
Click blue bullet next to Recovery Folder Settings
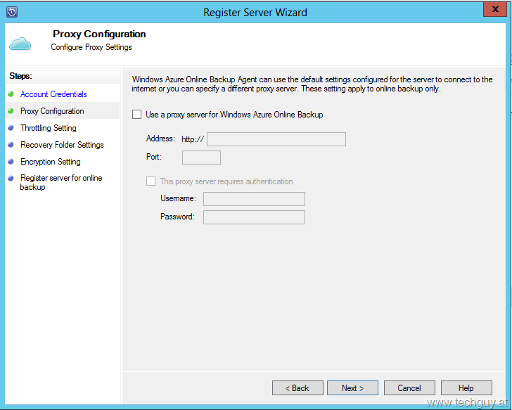[x=11, y=145]
